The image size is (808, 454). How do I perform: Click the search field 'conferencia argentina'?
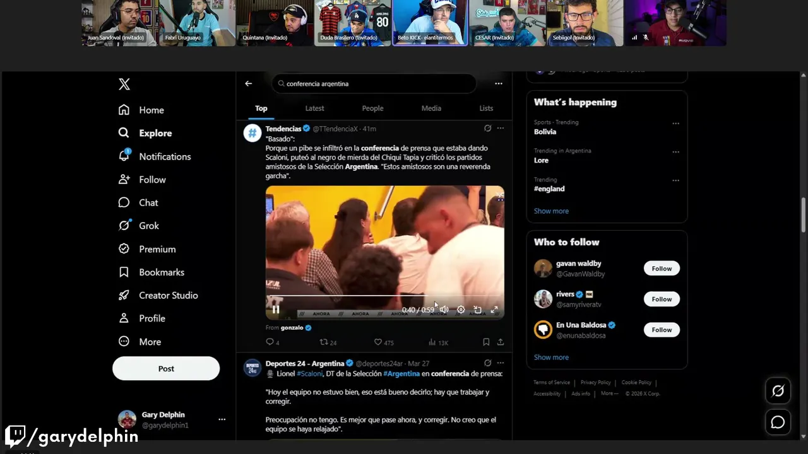374,83
